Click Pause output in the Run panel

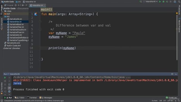tap(5, 85)
